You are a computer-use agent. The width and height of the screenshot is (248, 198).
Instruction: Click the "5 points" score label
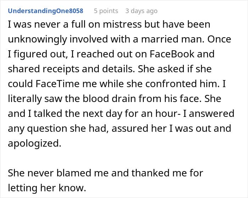click(x=106, y=11)
